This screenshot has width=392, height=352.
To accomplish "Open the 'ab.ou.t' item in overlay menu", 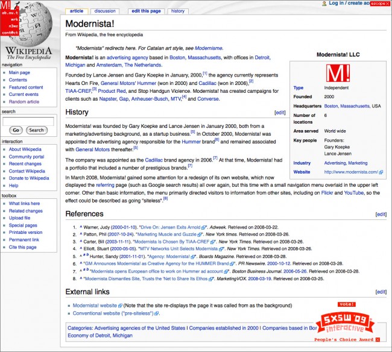I will 10,13.
